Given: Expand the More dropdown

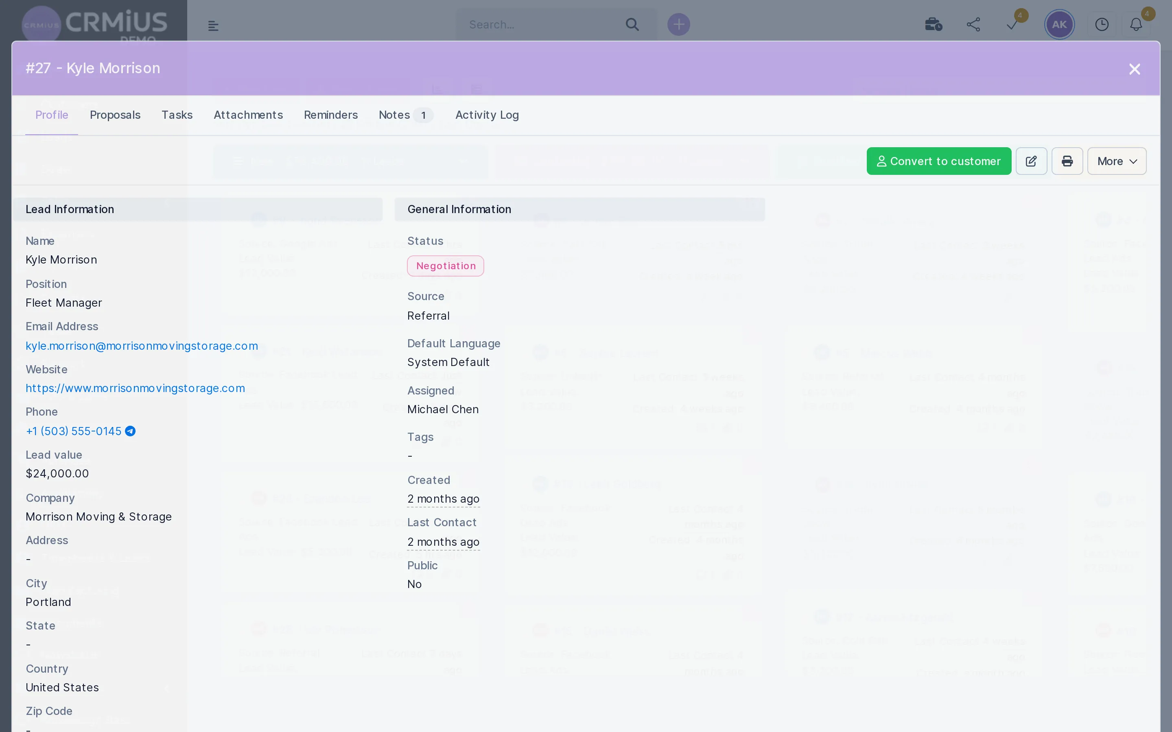Looking at the screenshot, I should click(x=1116, y=161).
